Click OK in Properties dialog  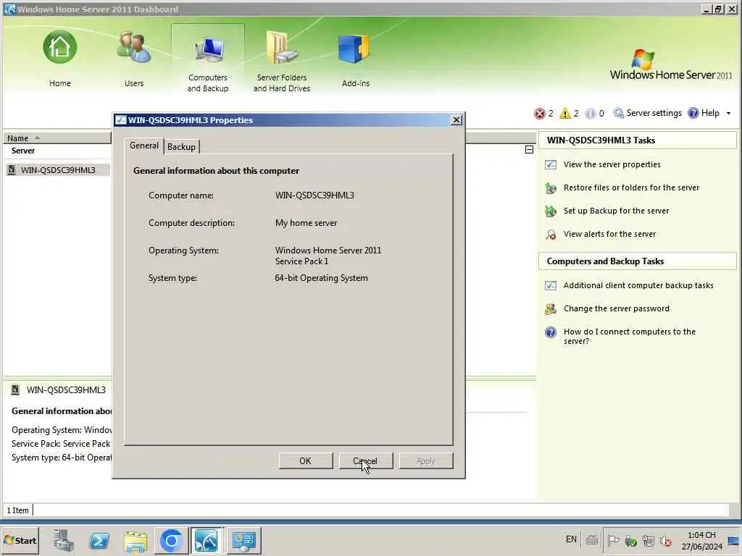tap(306, 461)
